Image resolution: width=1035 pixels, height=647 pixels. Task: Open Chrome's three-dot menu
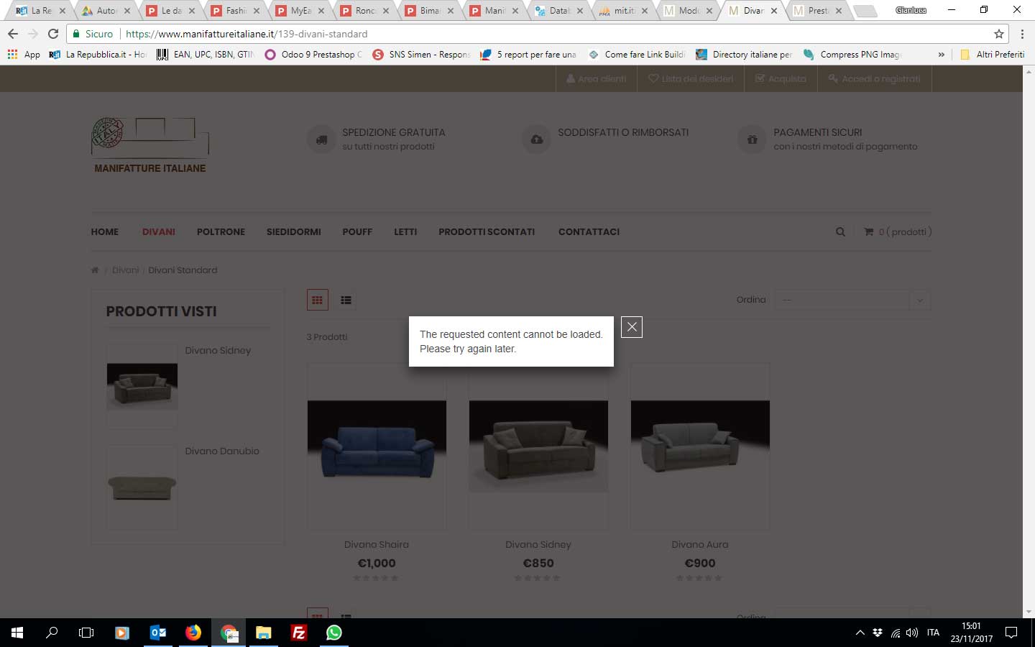coord(1022,34)
